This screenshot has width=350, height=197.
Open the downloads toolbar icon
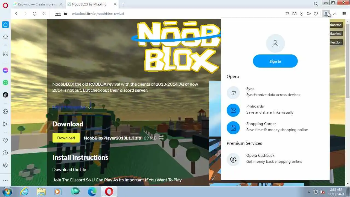click(x=335, y=14)
